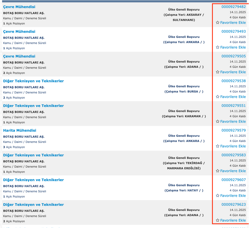
Task: Click job number 00009279579
Action: pos(233,131)
